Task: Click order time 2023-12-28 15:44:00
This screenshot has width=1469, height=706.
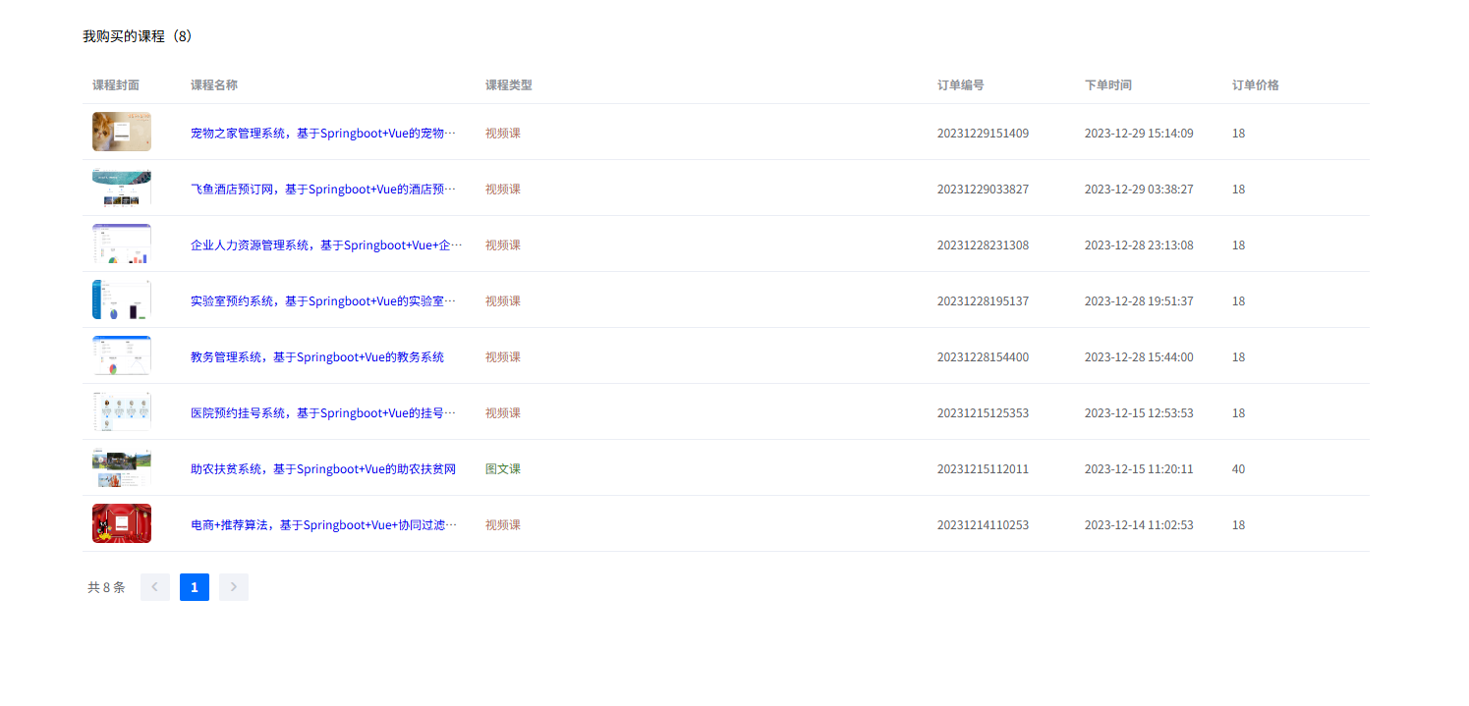Action: [1139, 356]
